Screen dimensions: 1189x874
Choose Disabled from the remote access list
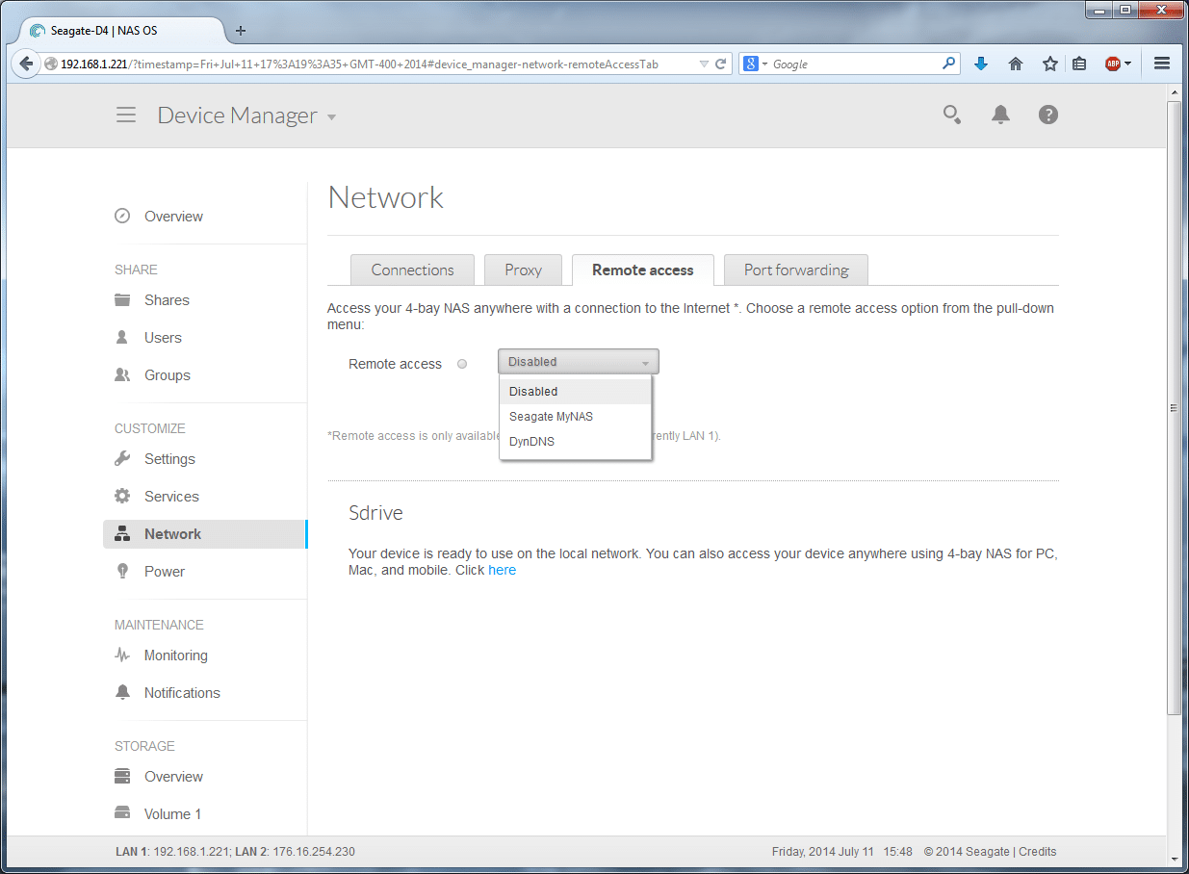pos(576,392)
